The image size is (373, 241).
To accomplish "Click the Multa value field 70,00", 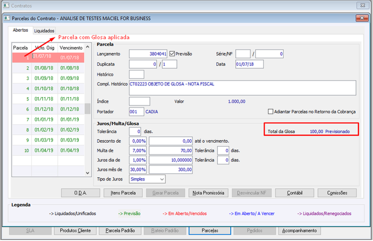I will tap(171, 151).
